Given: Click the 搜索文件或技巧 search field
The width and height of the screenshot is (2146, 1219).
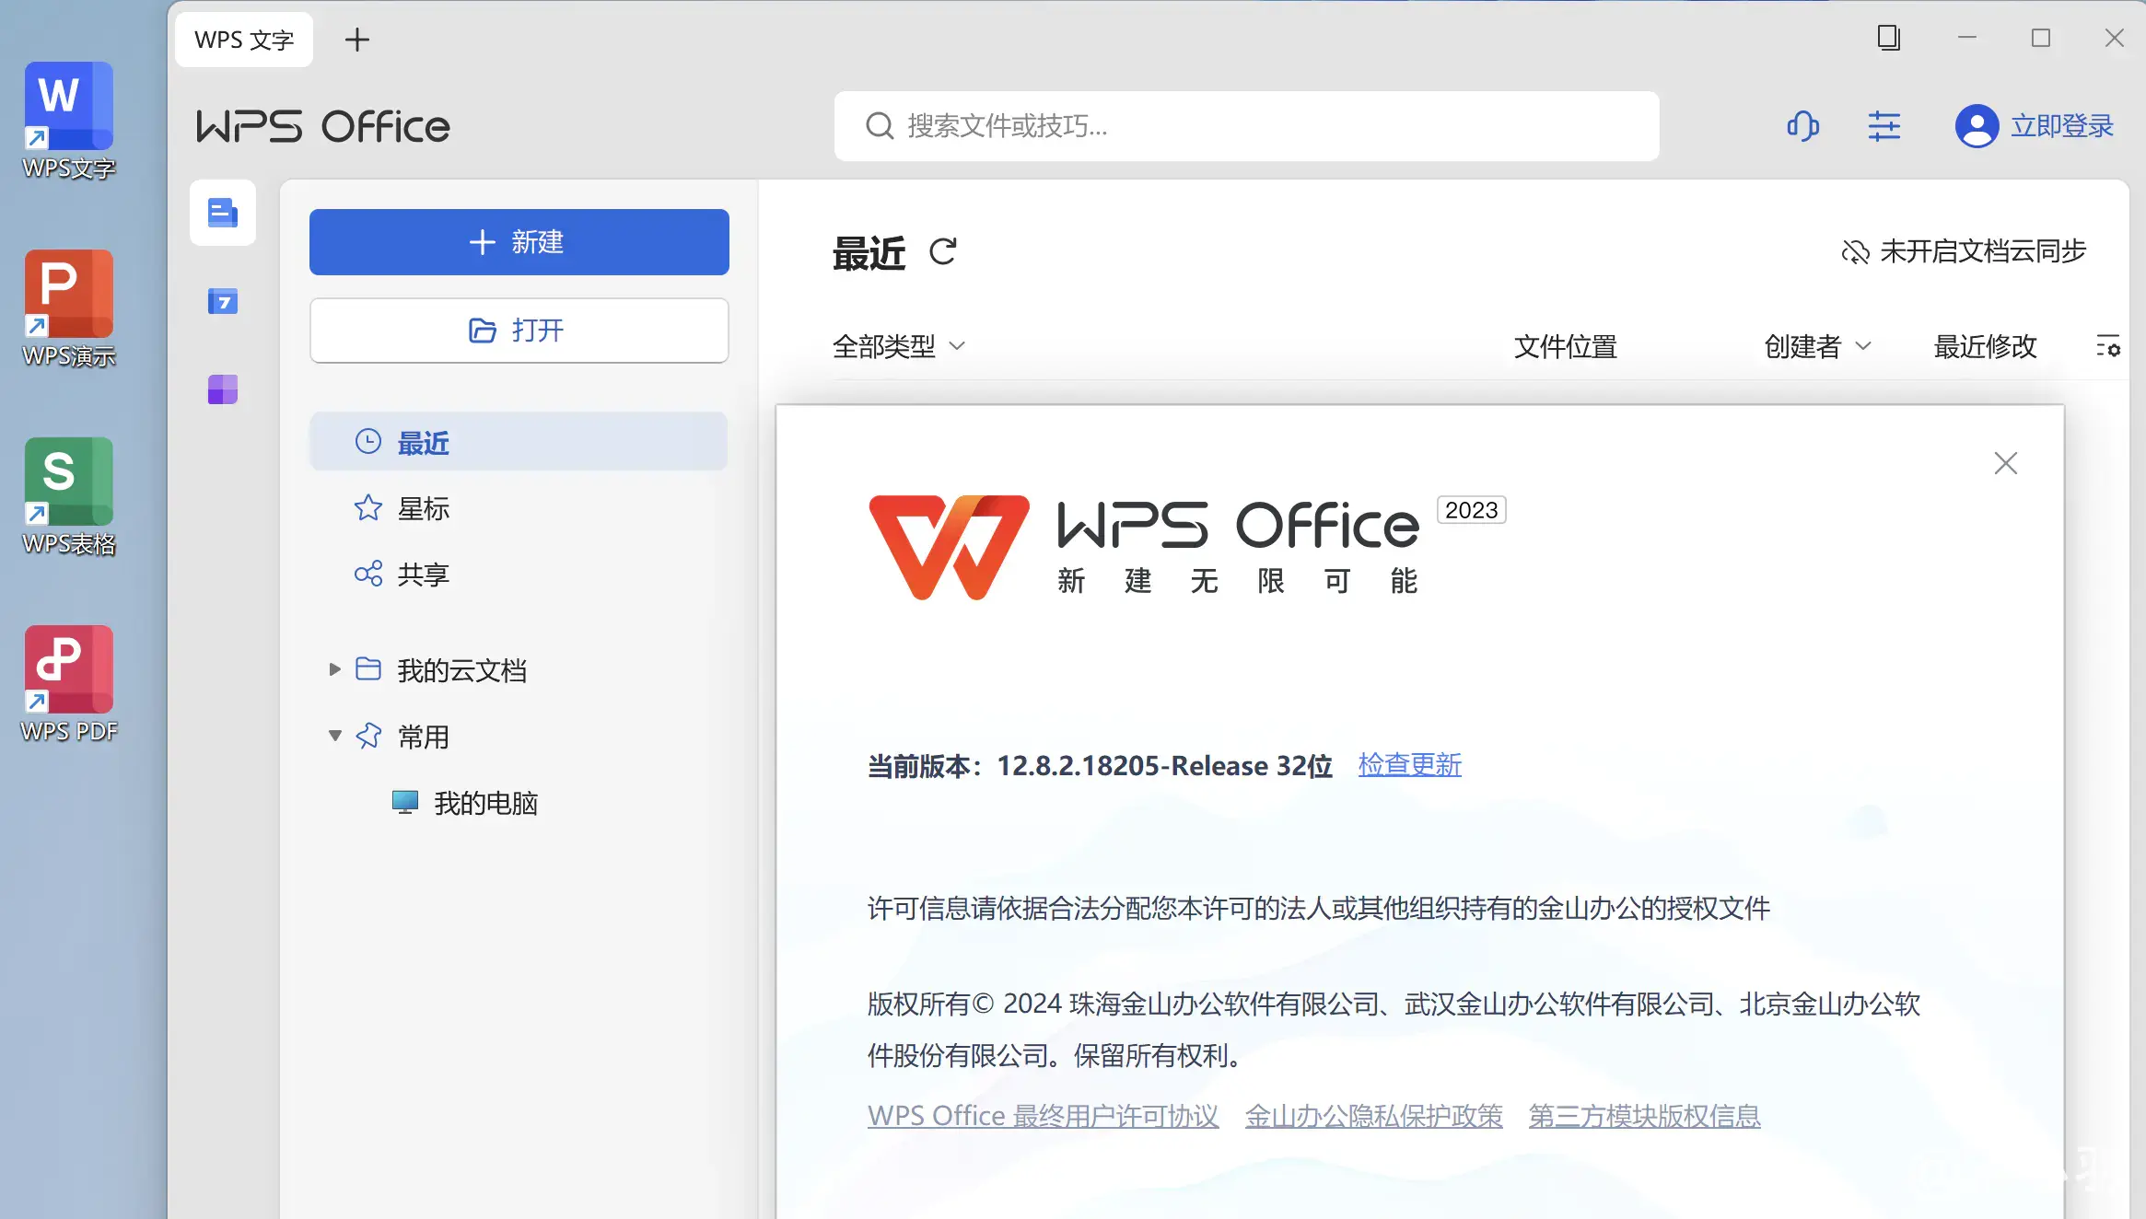Looking at the screenshot, I should coord(1246,126).
